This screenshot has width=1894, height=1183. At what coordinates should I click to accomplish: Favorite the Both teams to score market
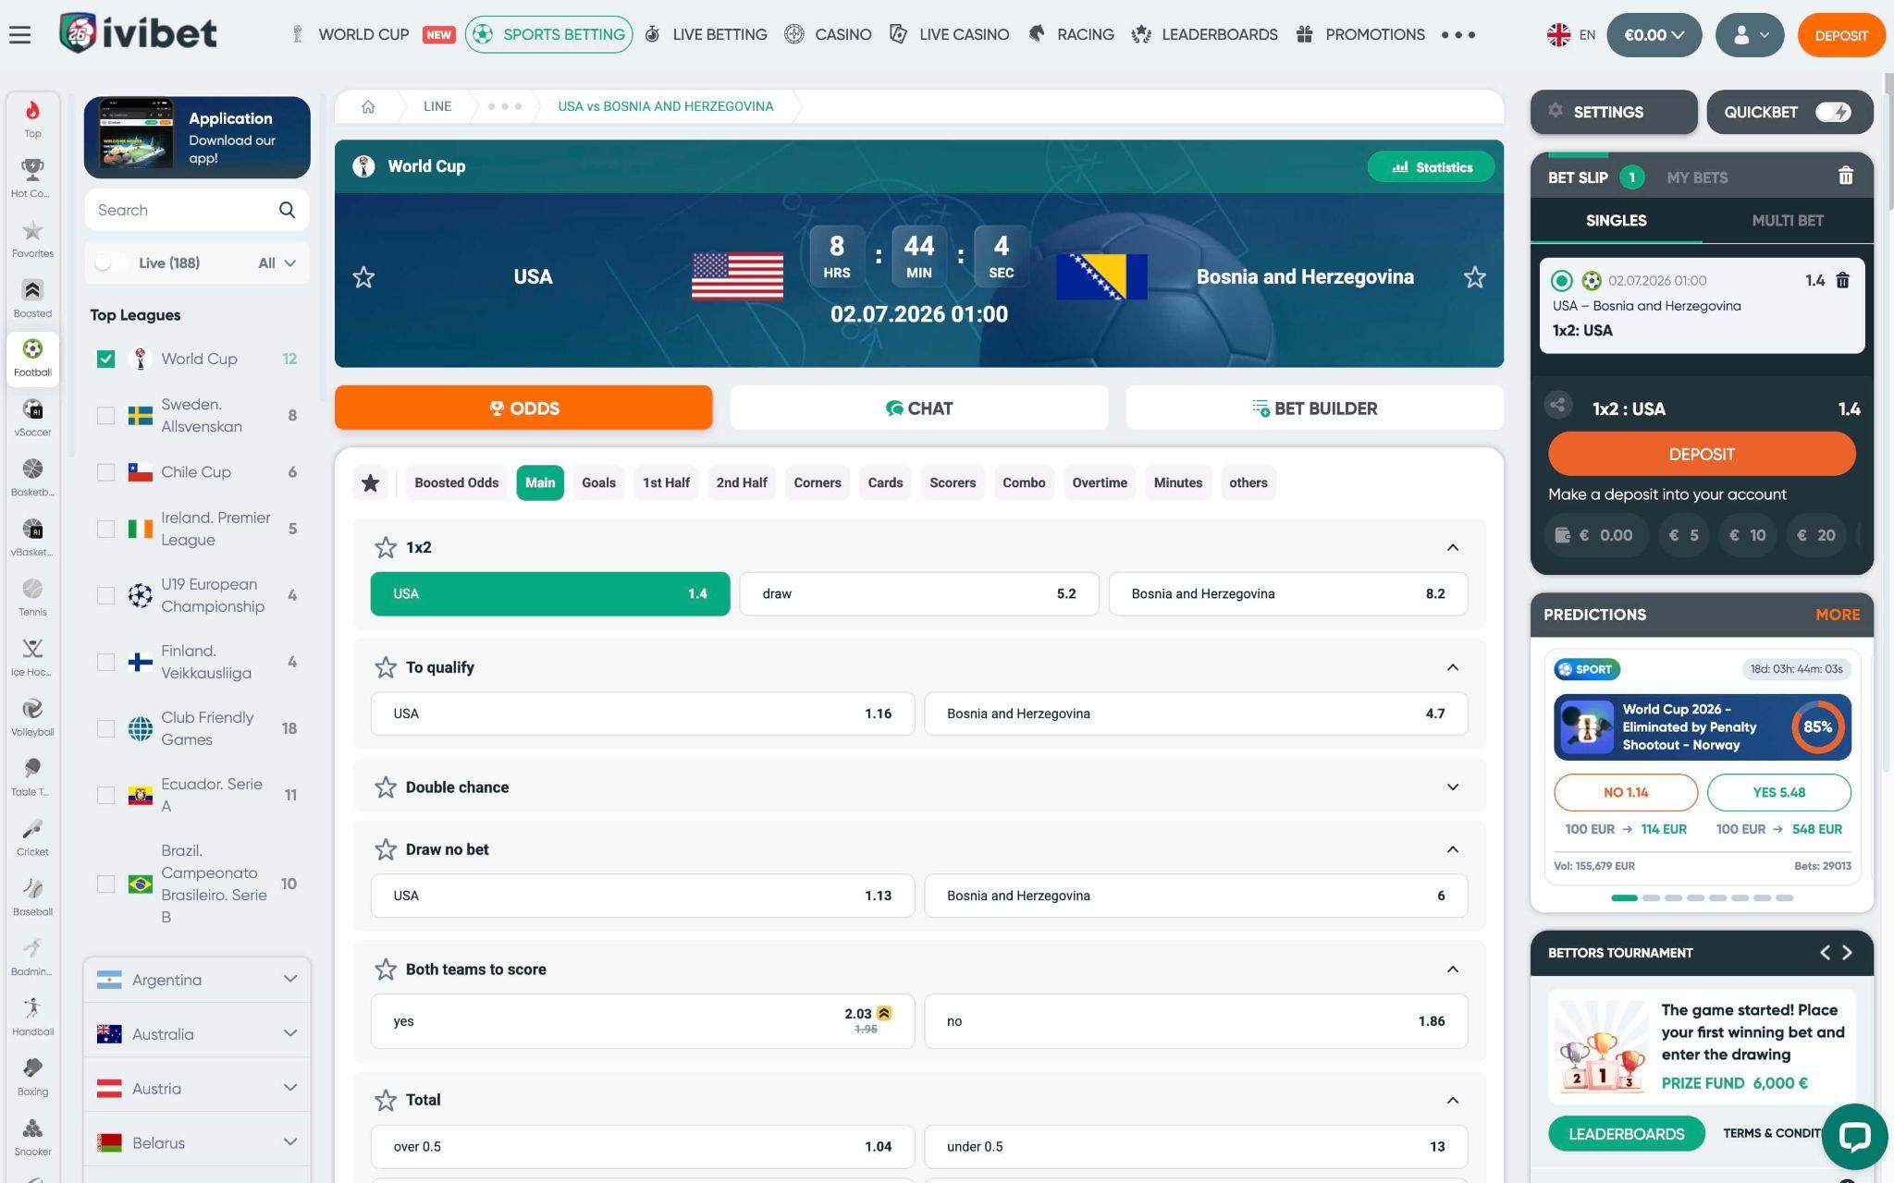pyautogui.click(x=386, y=969)
